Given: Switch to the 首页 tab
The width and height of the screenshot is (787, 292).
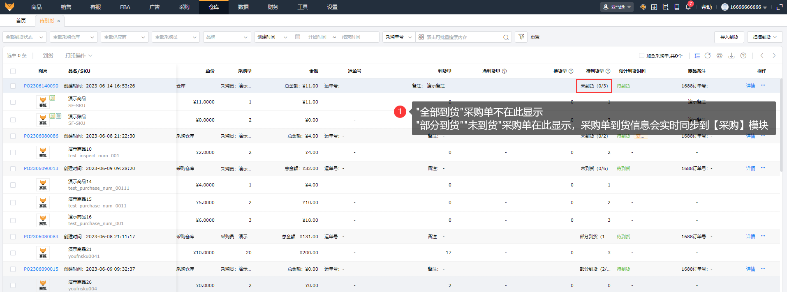Looking at the screenshot, I should coord(21,21).
